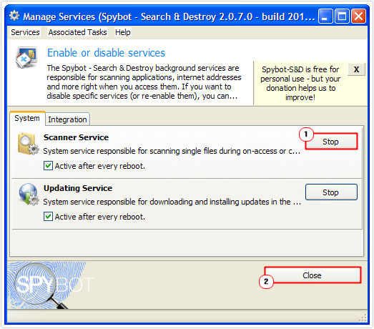This screenshot has height=329, width=374.
Task: Click the Enable or disable services heading
Action: click(106, 53)
